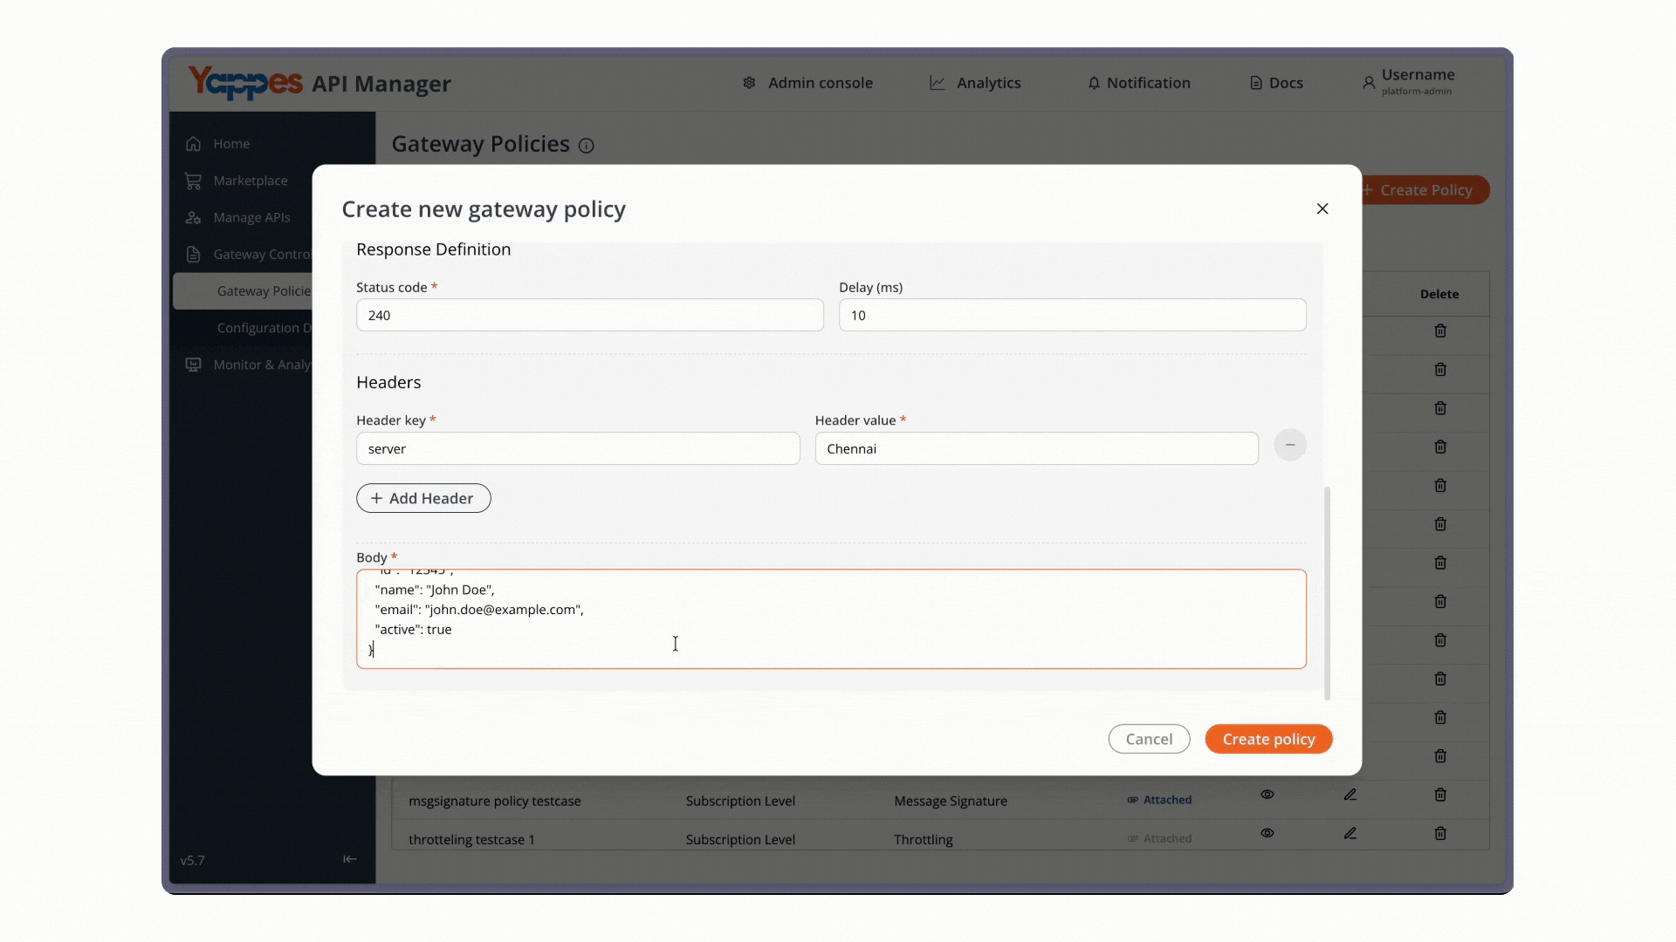Image resolution: width=1676 pixels, height=942 pixels.
Task: Click the user profile icon
Action: tap(1369, 83)
